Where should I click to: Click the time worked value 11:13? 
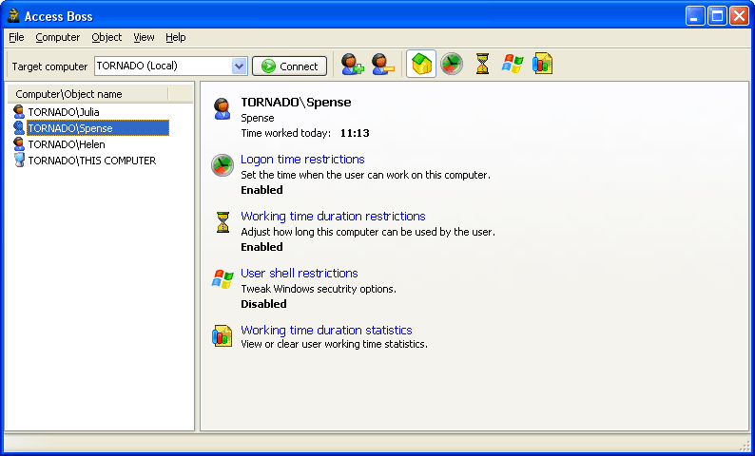pos(355,133)
